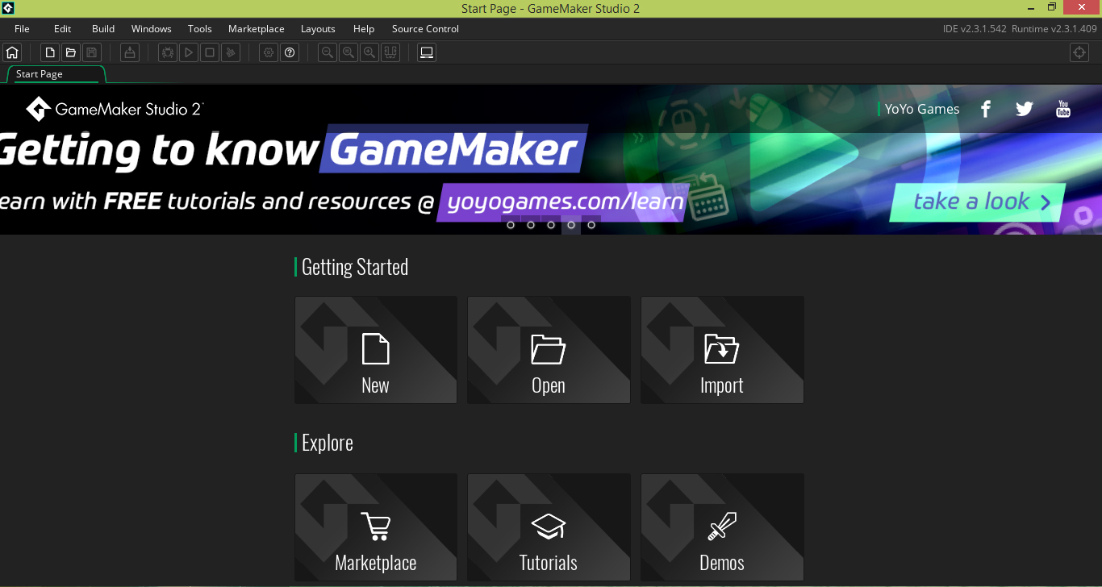1102x587 pixels.
Task: Select the Start Page tab
Action: tap(56, 74)
